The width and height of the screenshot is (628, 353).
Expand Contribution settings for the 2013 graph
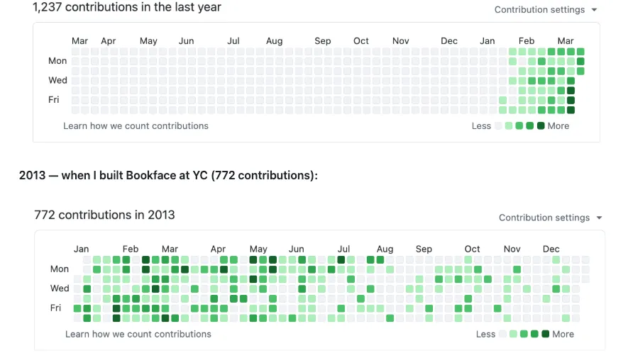549,218
